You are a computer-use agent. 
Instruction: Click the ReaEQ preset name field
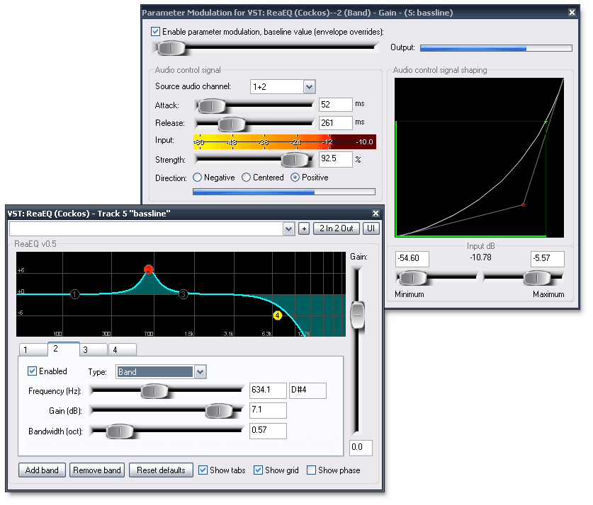click(147, 228)
